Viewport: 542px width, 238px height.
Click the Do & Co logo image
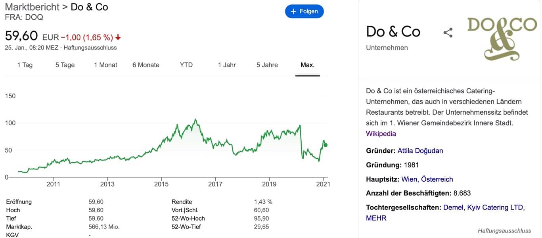[x=502, y=38]
